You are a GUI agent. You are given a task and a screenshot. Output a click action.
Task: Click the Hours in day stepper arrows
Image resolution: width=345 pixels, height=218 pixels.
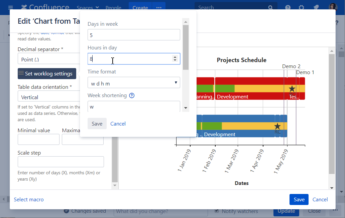coord(175,59)
